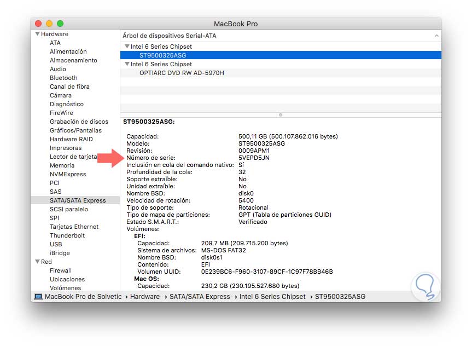Select FireWire in sidebar

tap(61, 113)
